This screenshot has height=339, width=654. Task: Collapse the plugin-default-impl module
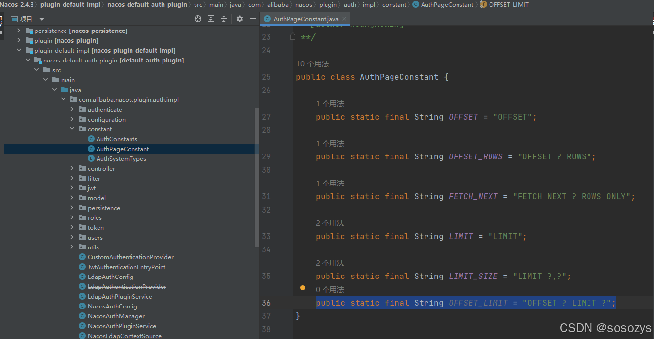click(x=19, y=50)
